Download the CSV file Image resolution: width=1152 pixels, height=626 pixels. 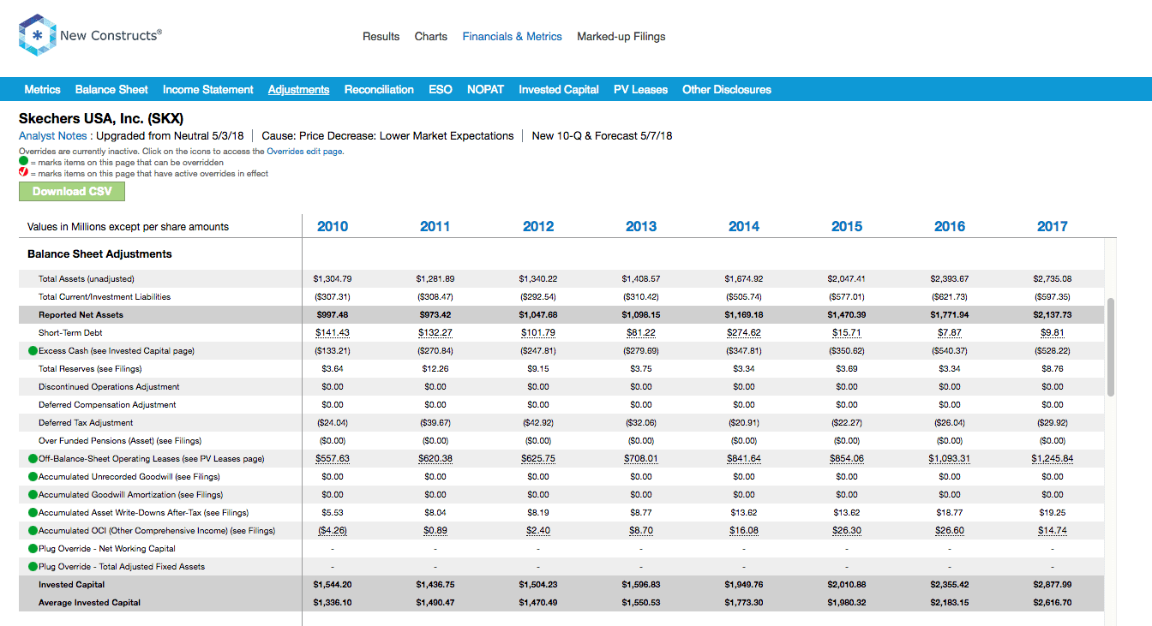72,191
